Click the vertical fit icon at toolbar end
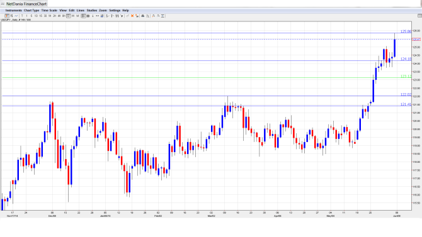This screenshot has height=237, width=422. click(x=163, y=16)
